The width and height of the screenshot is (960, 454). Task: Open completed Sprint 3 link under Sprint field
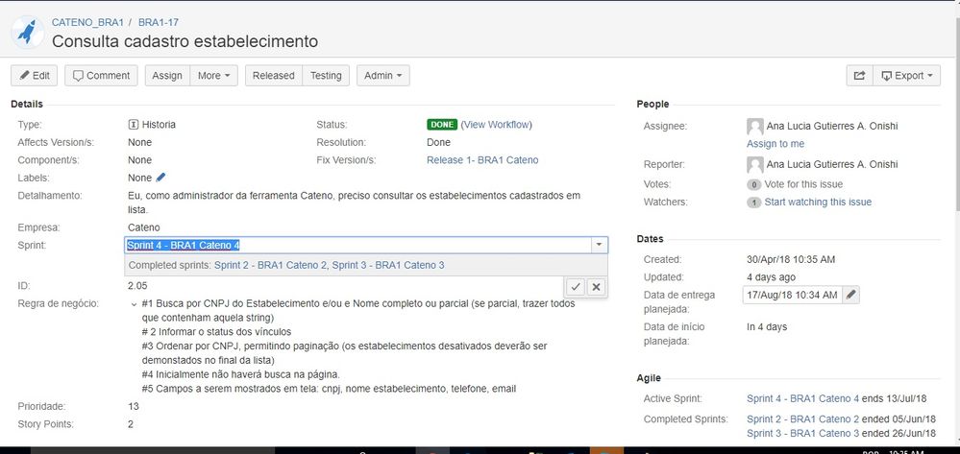click(x=388, y=266)
